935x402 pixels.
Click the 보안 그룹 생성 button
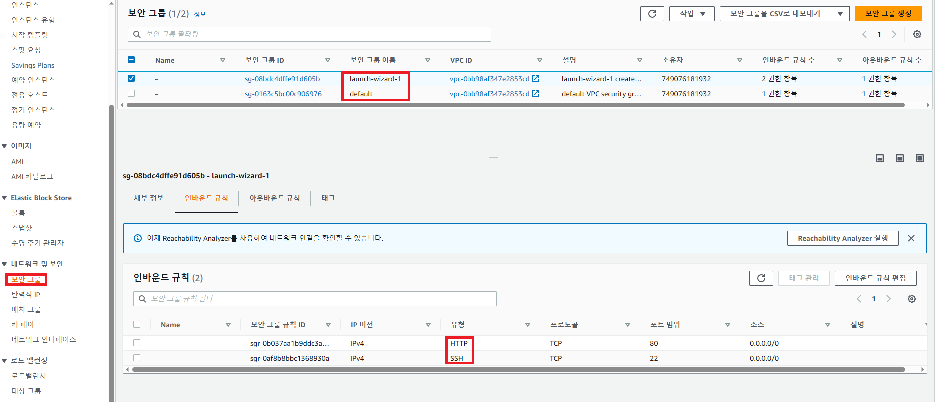(x=888, y=14)
